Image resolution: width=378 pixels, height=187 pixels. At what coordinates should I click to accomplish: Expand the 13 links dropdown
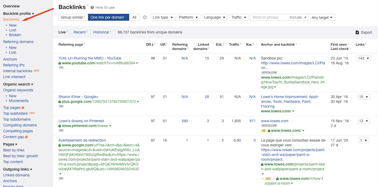364,121
